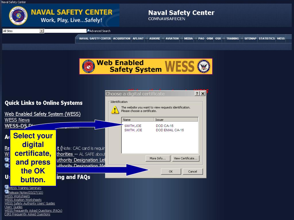The height and width of the screenshot is (220, 294).
Task: Open DJRS Frequently Asked Questions link
Action: coord(27,214)
